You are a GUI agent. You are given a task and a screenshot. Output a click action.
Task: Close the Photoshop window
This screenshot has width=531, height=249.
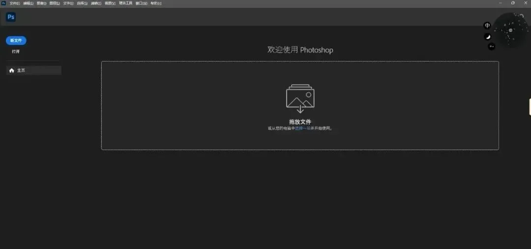[x=525, y=3]
